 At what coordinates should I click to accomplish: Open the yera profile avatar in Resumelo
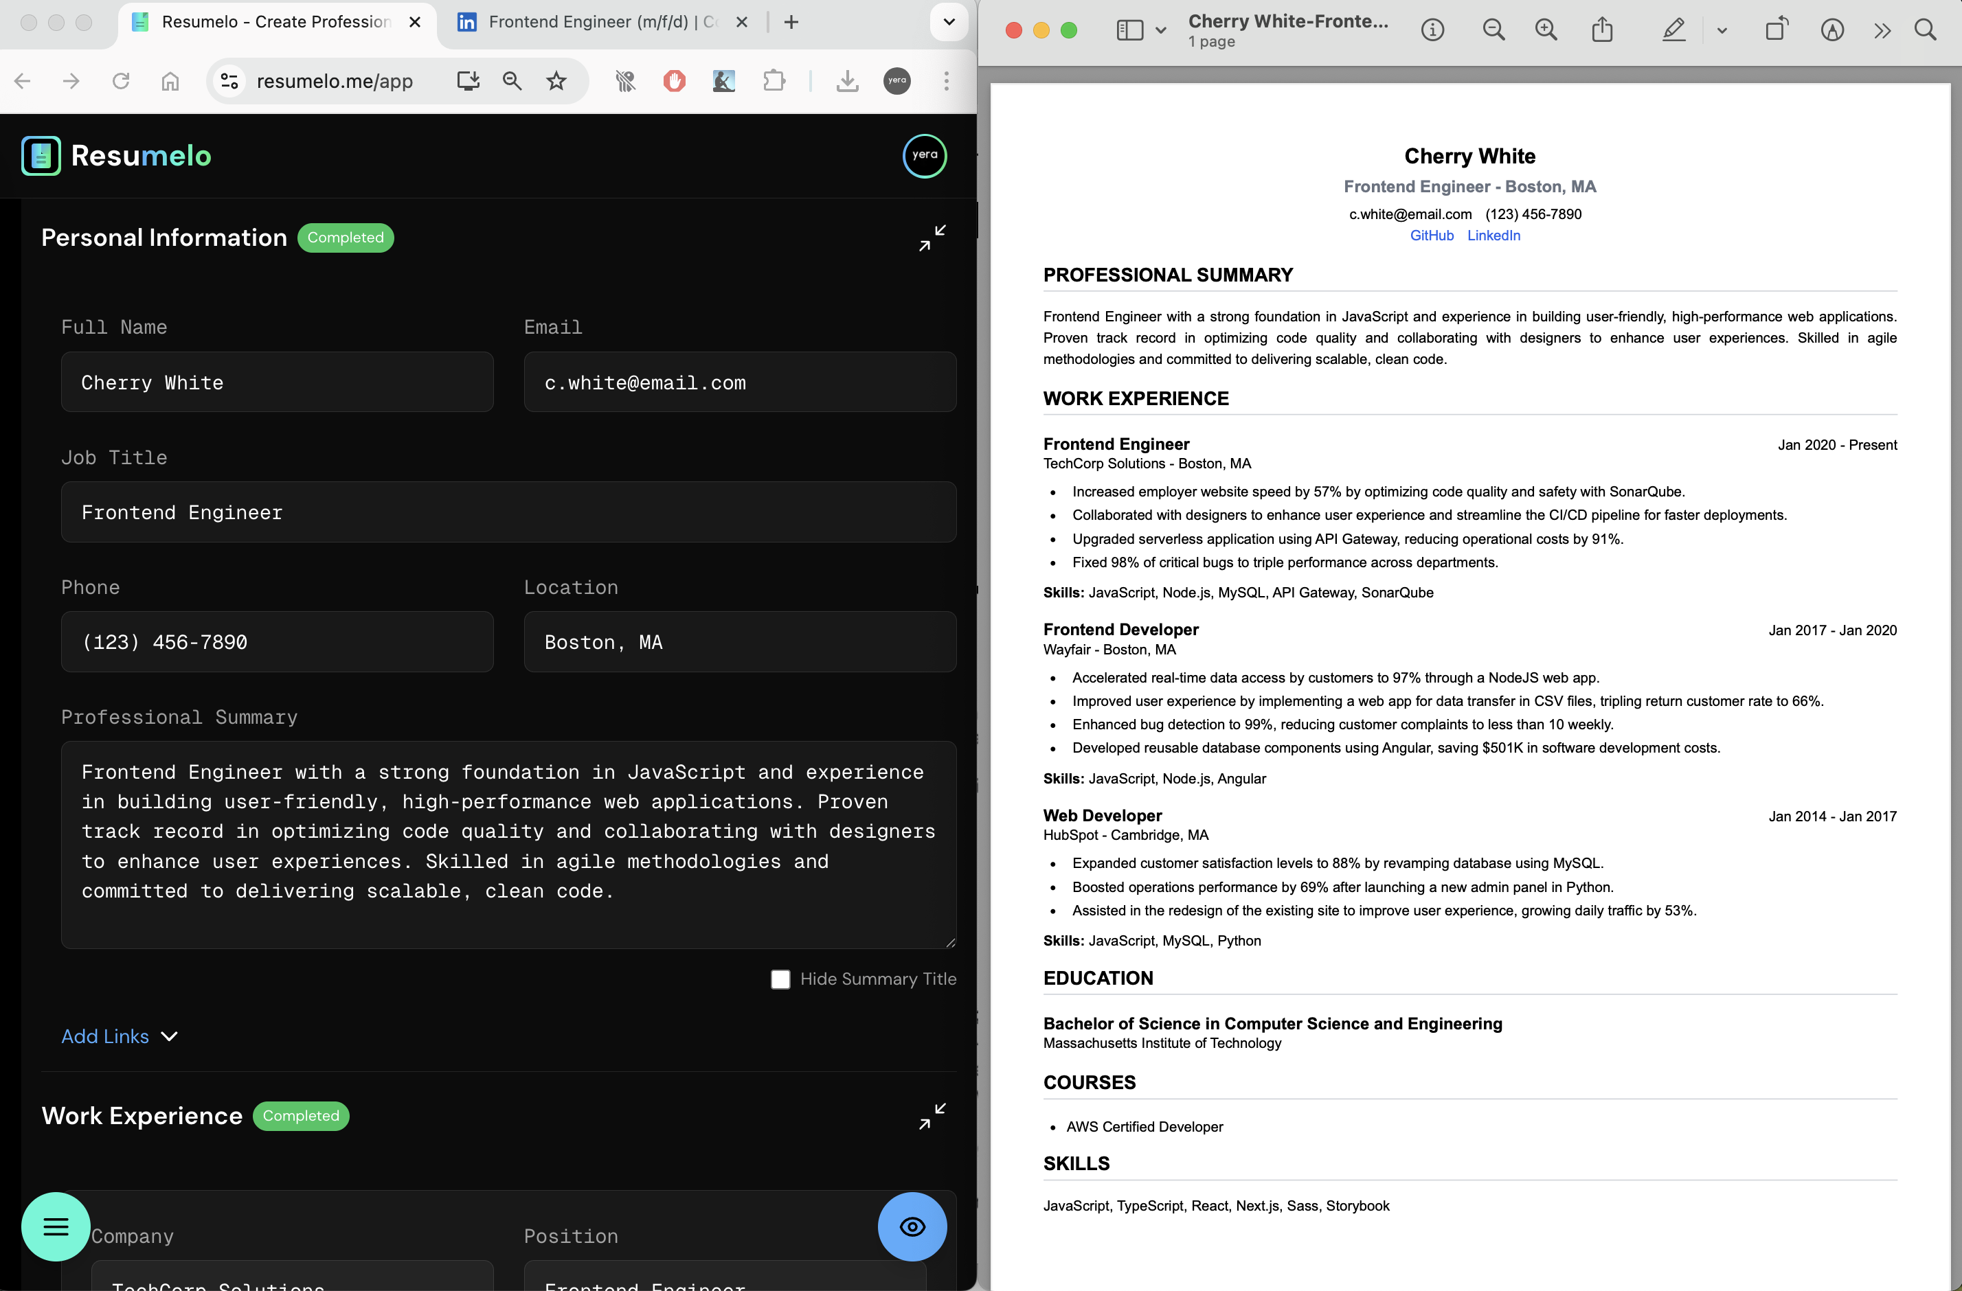click(924, 155)
